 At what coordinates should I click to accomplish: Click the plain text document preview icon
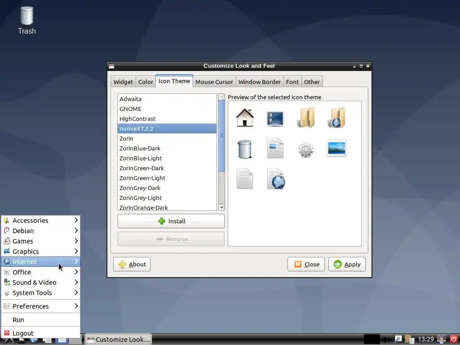245,179
